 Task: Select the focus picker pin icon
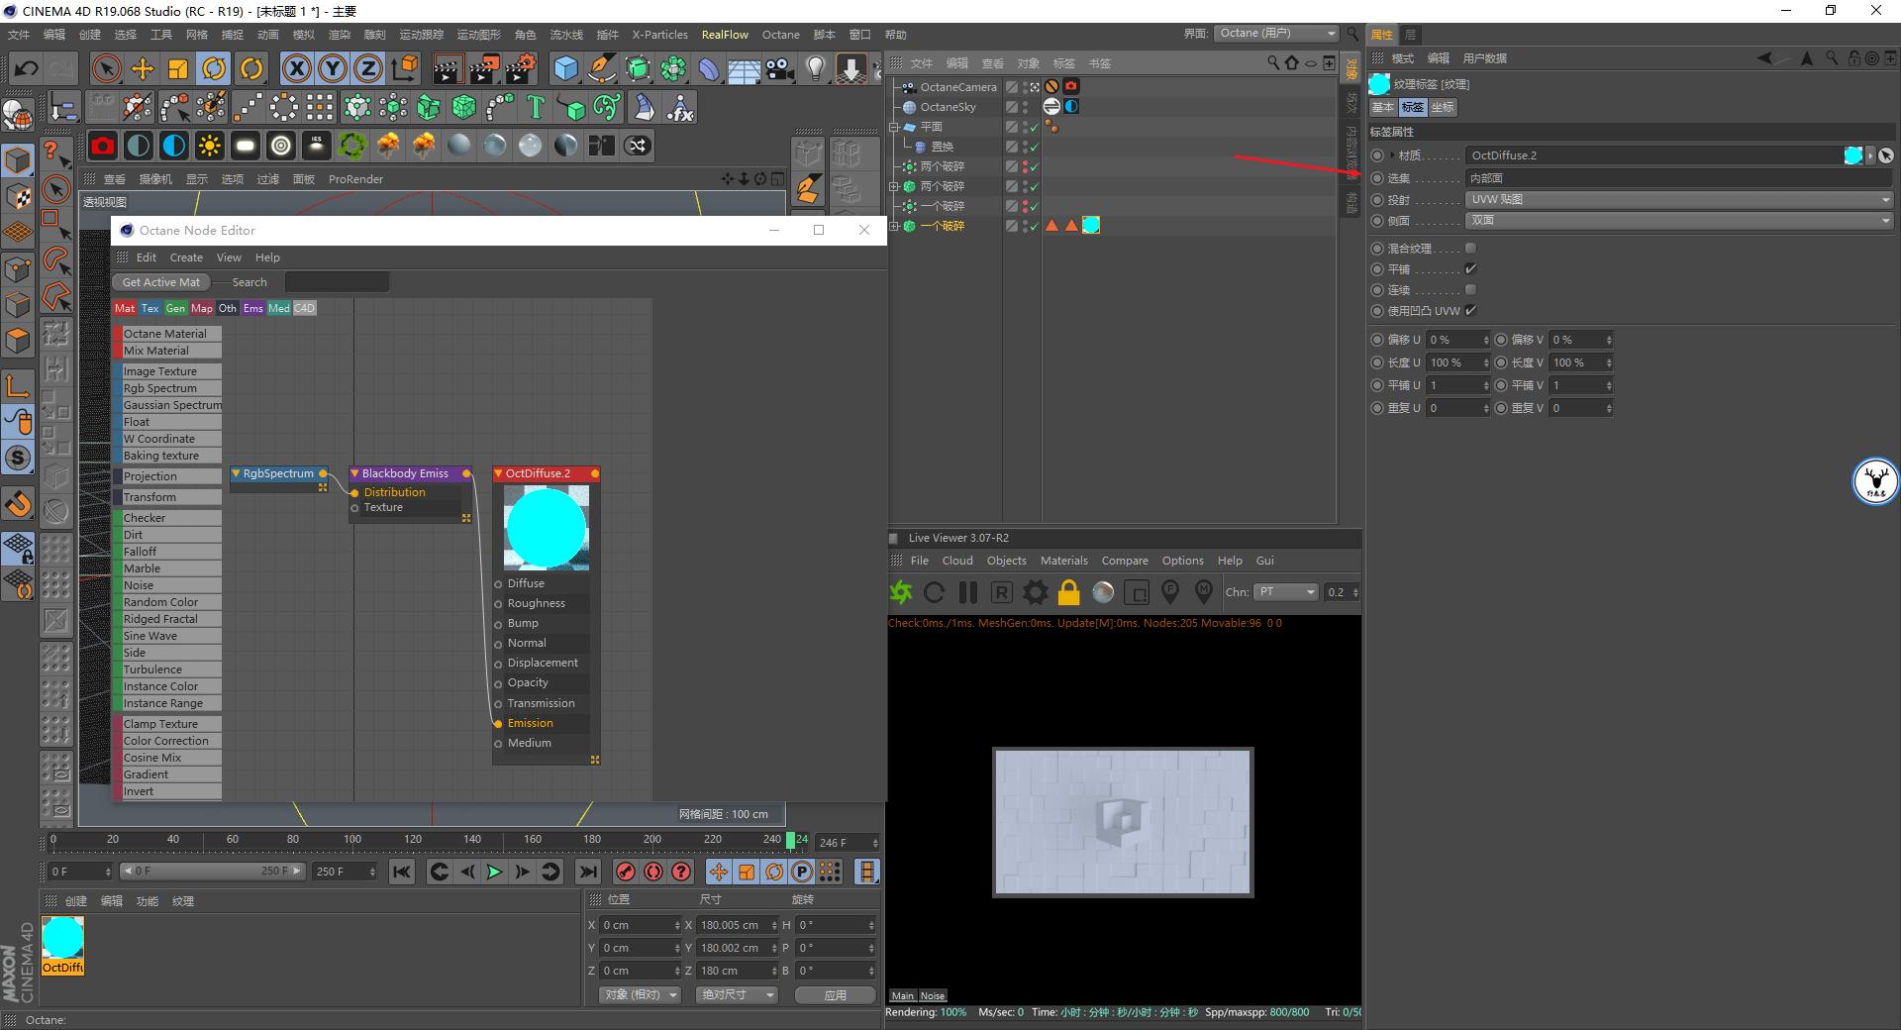click(x=1170, y=592)
